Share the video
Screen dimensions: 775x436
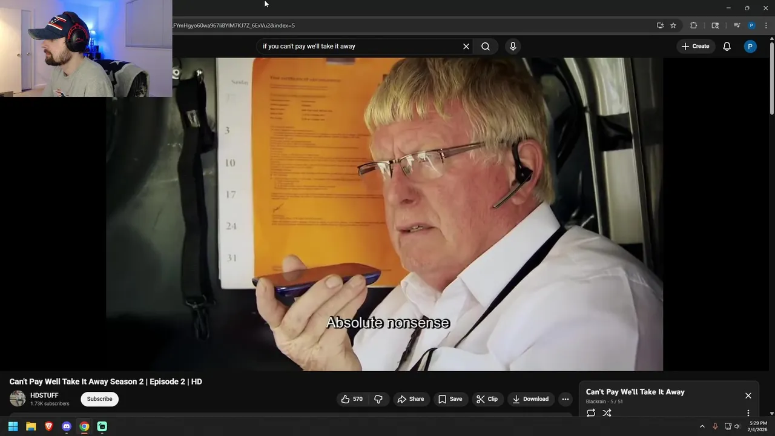(411, 399)
